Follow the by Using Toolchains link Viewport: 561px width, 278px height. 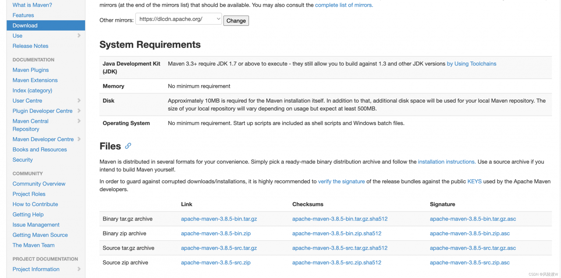pyautogui.click(x=472, y=64)
